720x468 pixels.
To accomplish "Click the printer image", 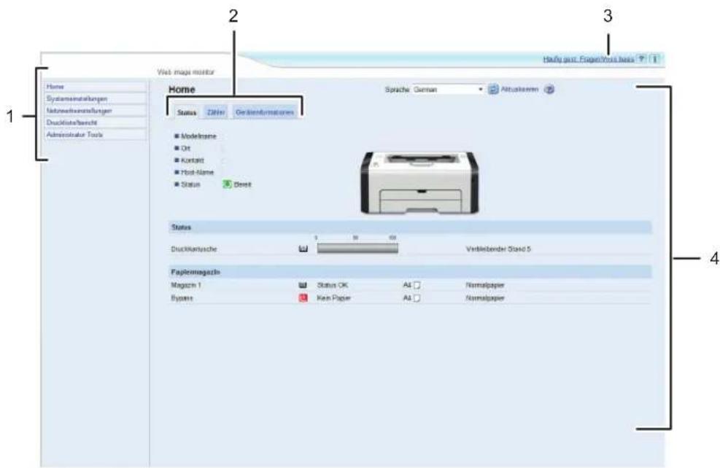I will point(419,182).
